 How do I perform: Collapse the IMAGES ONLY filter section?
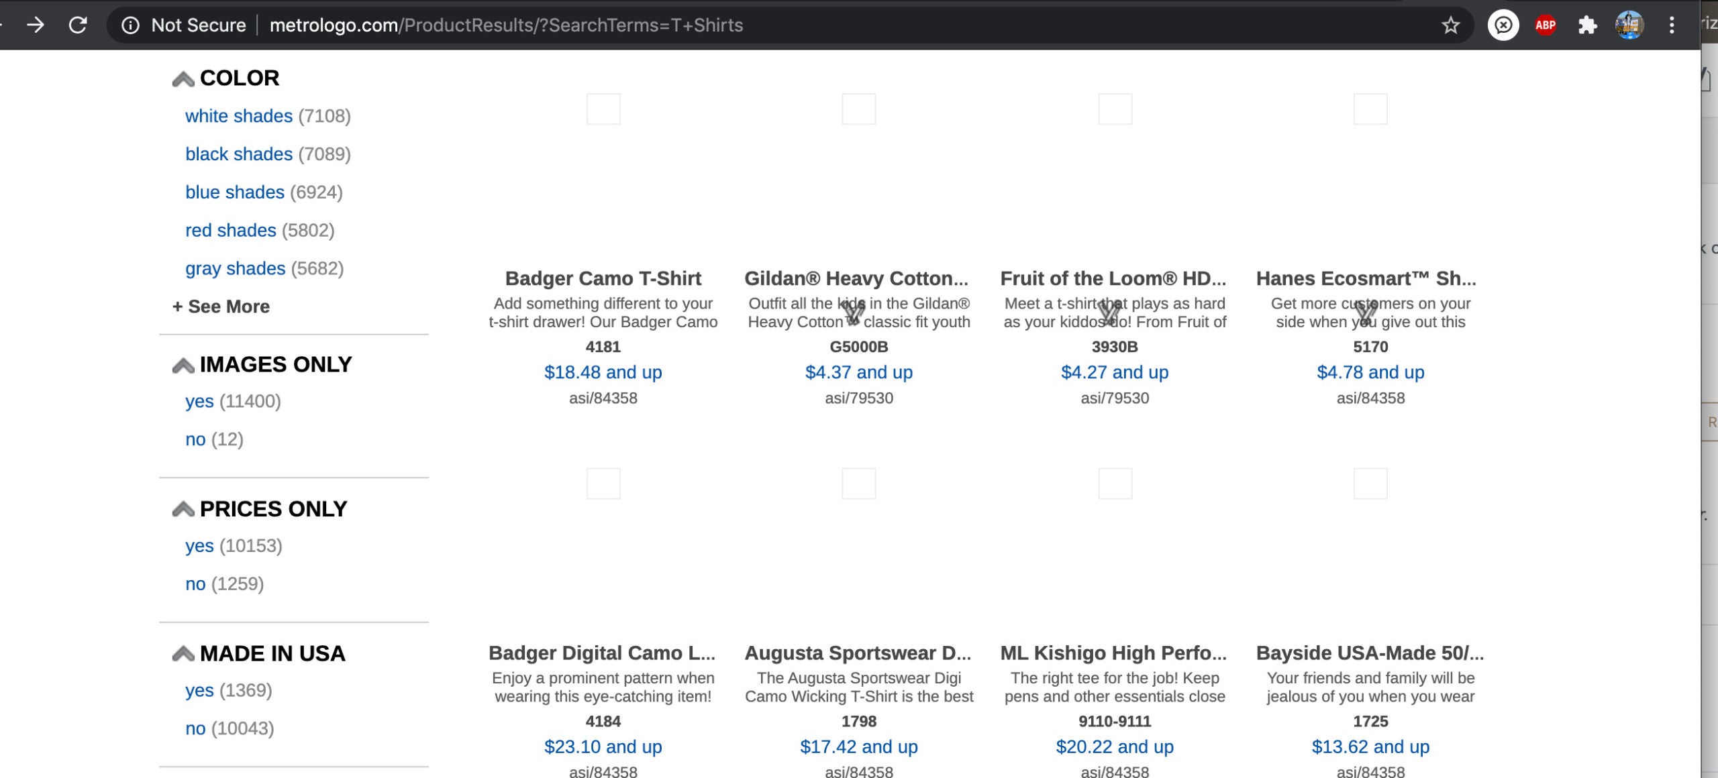[x=183, y=366]
